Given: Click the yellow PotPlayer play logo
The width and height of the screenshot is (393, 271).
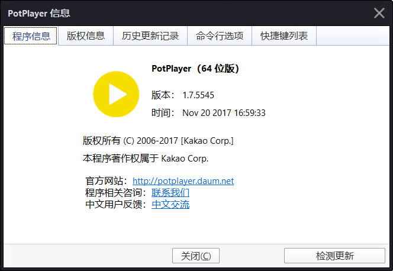Looking at the screenshot, I should pos(116,94).
